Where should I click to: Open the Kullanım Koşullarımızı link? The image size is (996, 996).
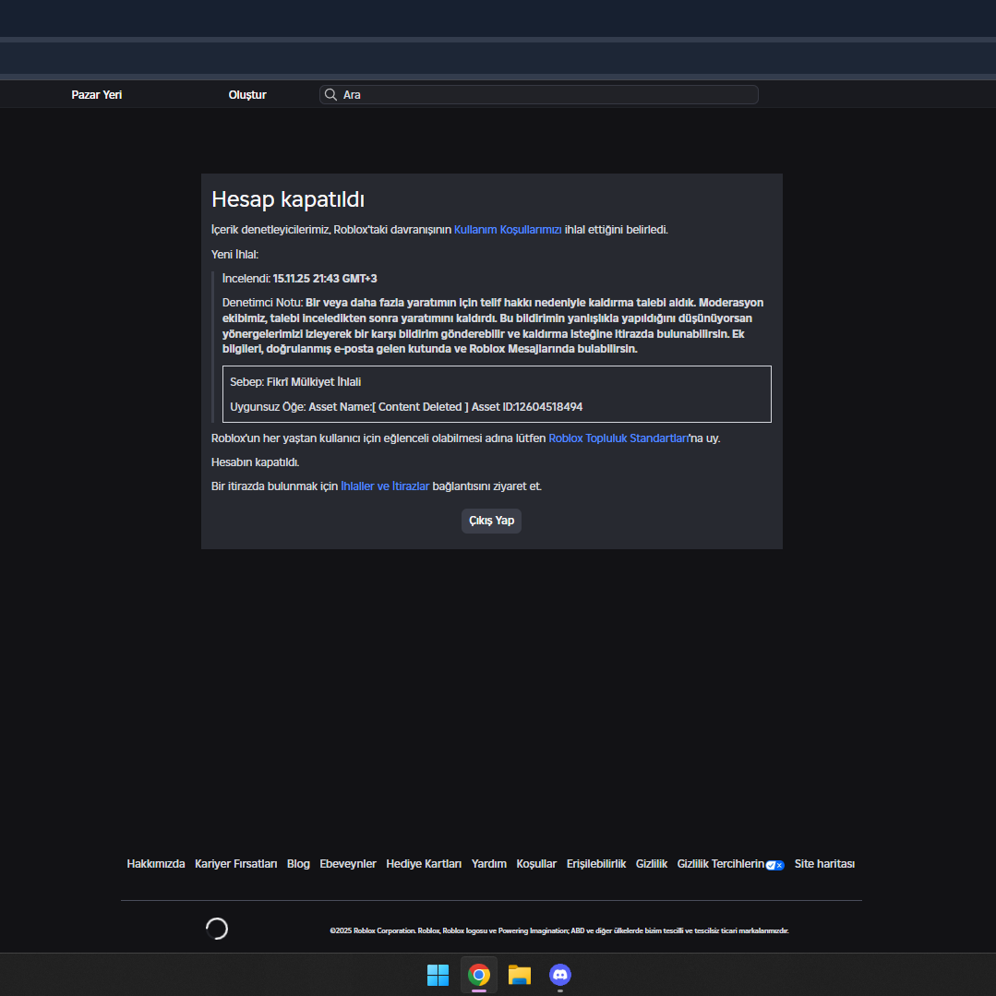[x=508, y=230]
